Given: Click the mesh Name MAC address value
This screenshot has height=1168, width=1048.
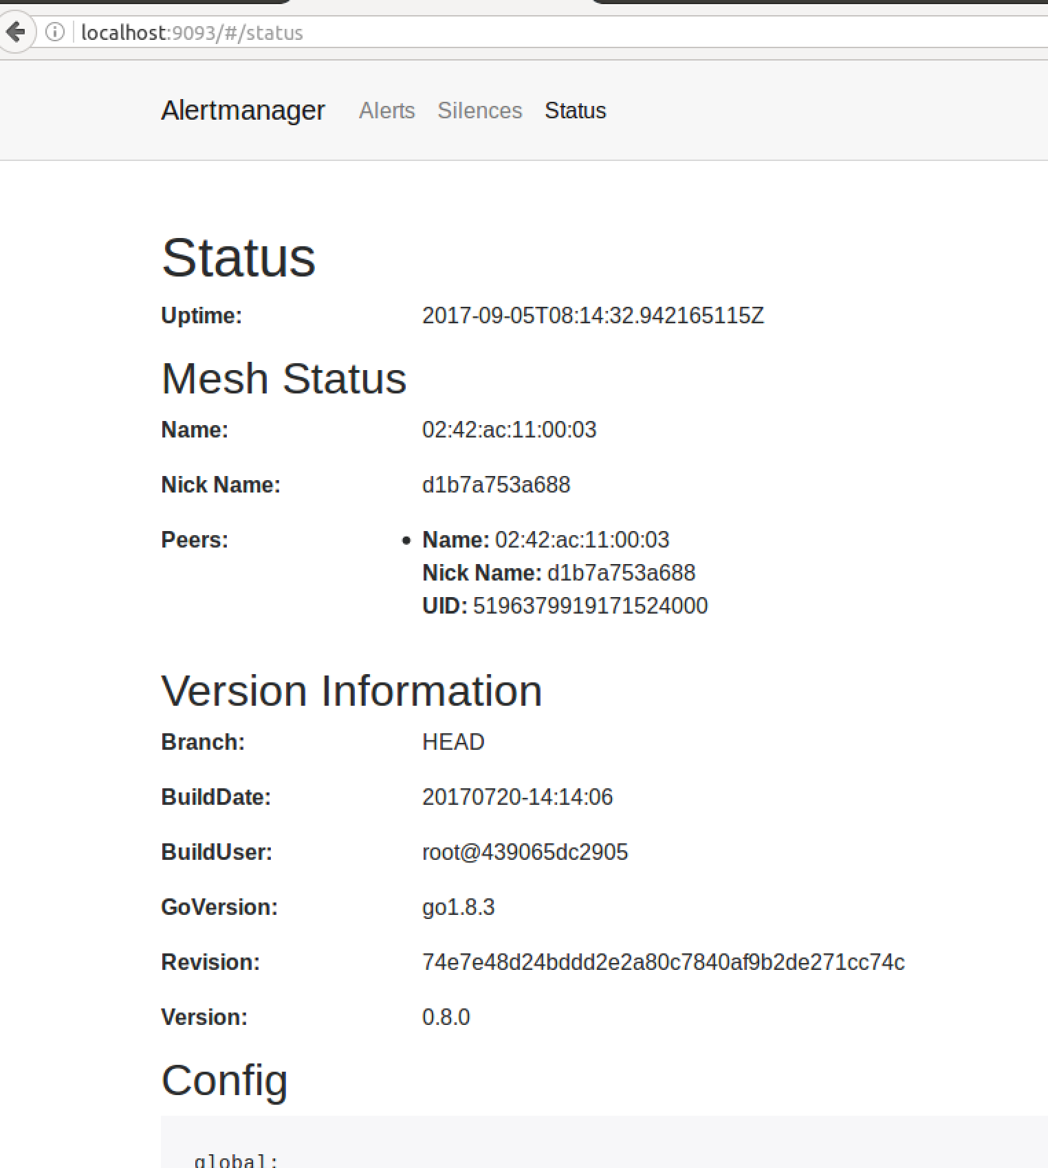Looking at the screenshot, I should pos(509,429).
